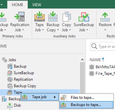115x110 pixels.
Task: Click the Jobs gear icon in tree
Action: tap(5, 60)
